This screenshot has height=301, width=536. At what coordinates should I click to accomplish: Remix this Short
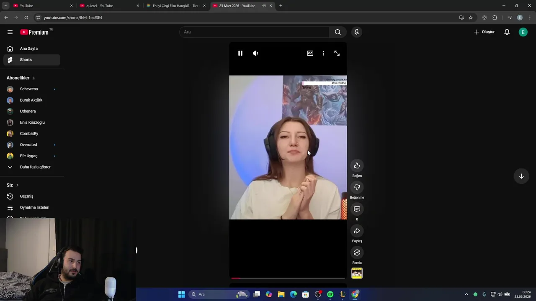point(357,253)
